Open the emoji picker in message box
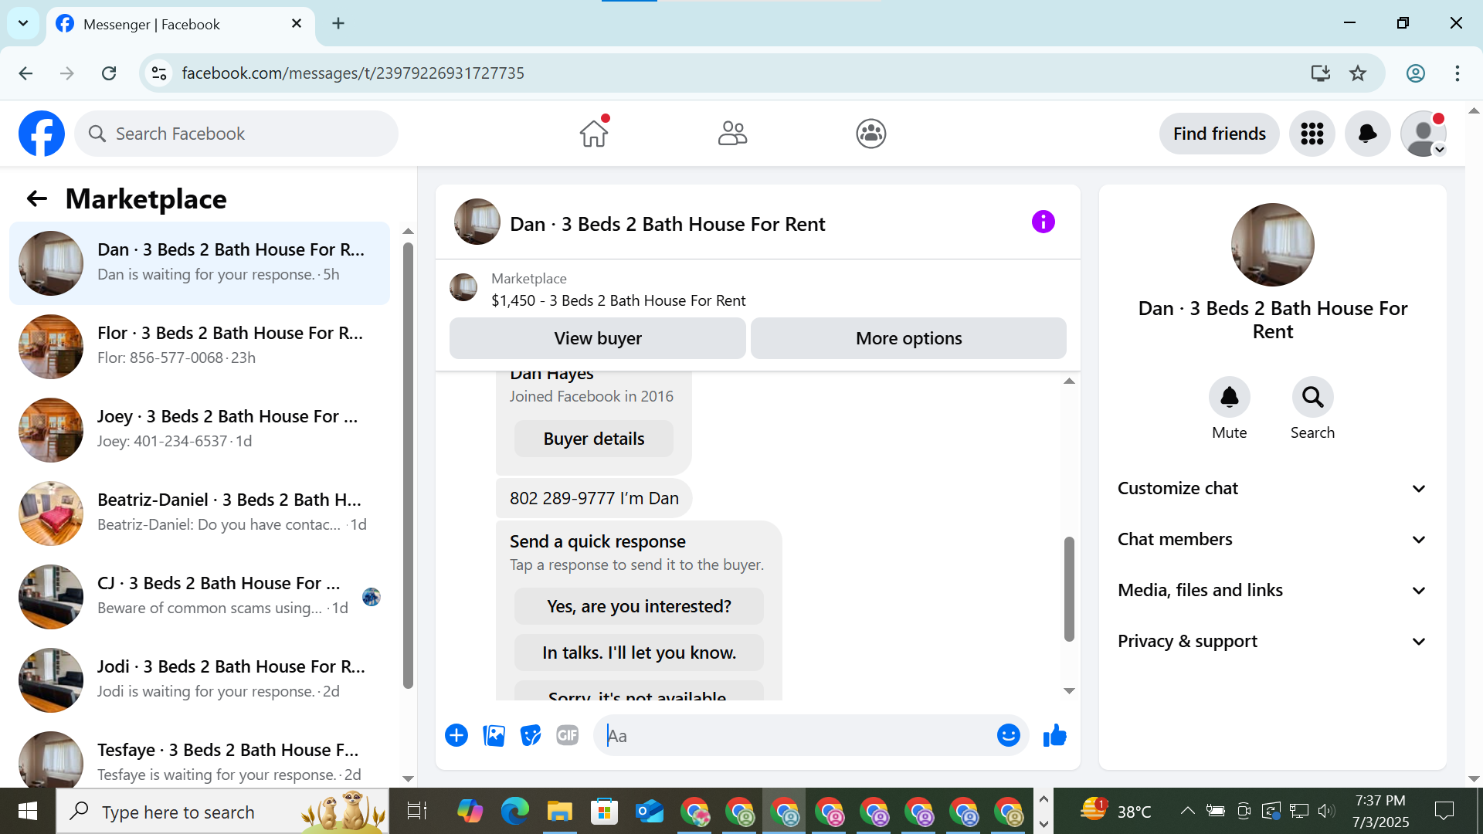Viewport: 1483px width, 834px height. pos(1008,736)
